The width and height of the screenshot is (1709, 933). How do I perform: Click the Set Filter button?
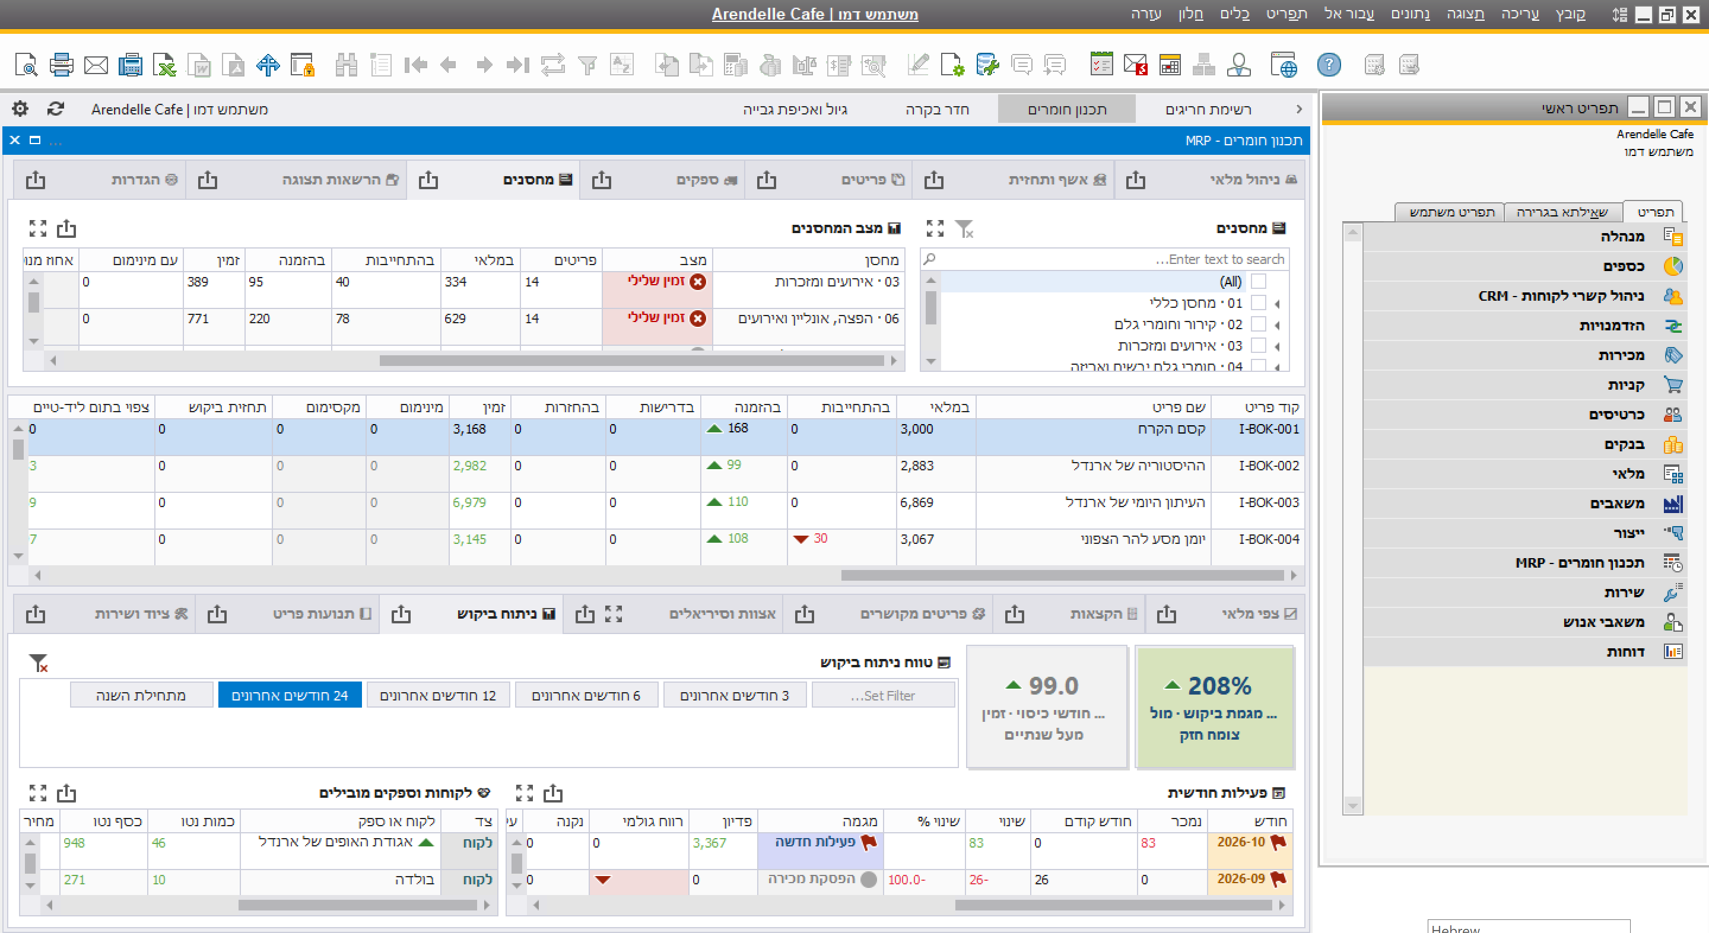coord(883,695)
